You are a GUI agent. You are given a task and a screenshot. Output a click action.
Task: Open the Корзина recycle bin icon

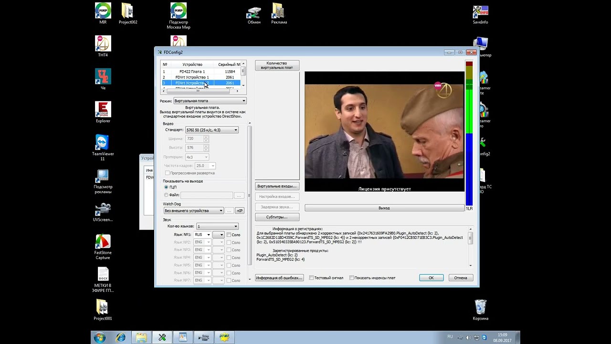coord(480,310)
